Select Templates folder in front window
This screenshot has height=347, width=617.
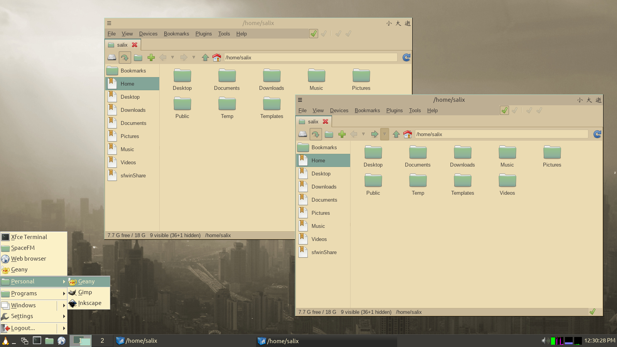click(462, 185)
